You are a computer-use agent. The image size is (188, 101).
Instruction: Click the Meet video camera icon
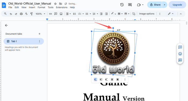tap(139, 5)
